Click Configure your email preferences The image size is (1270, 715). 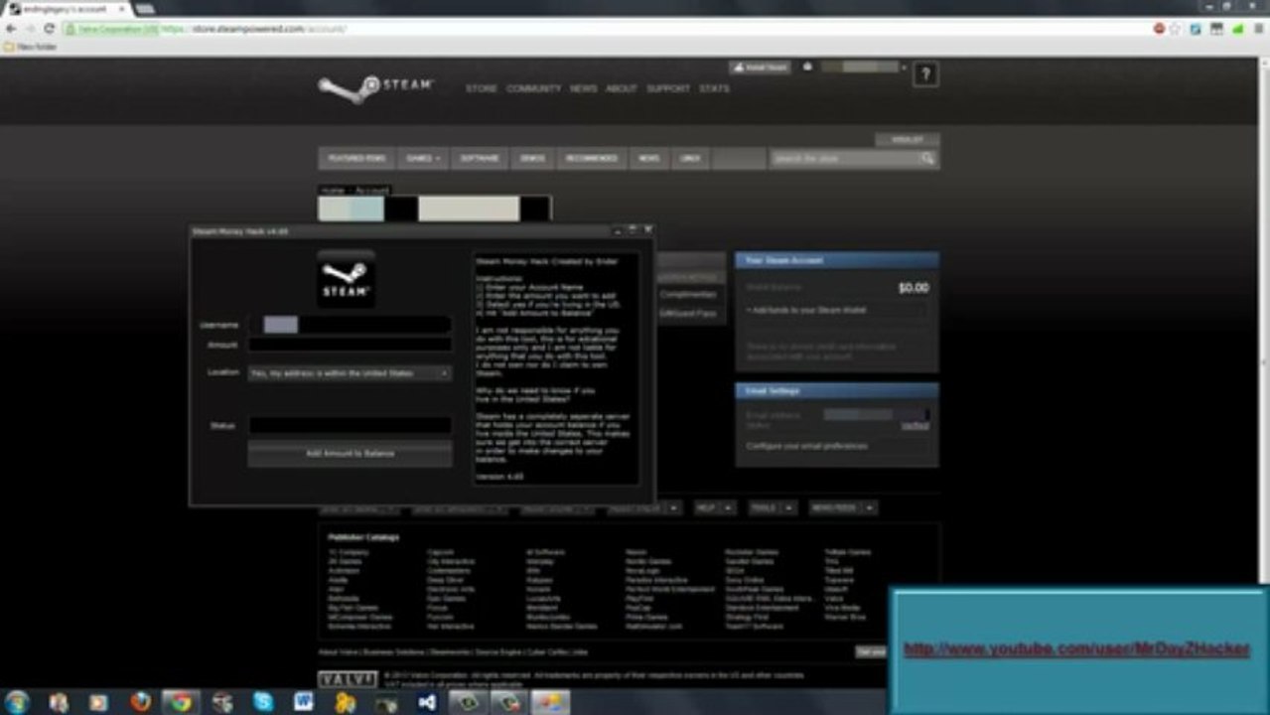[x=806, y=446]
